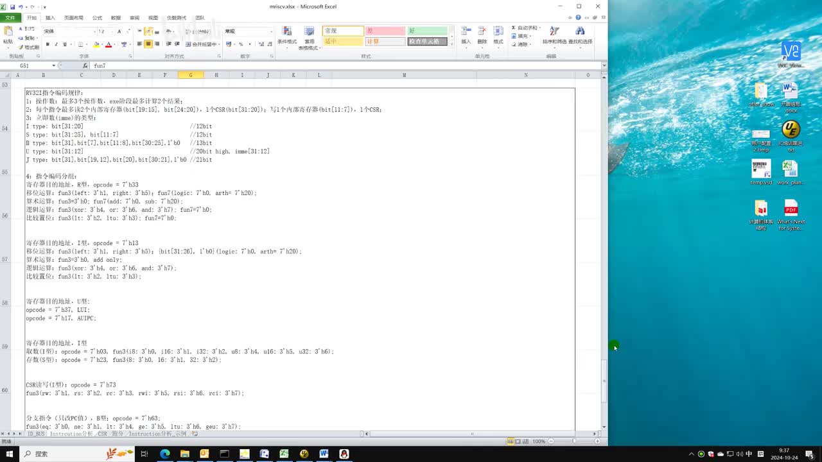Apply the red font color
822x462 pixels.
pos(108,44)
